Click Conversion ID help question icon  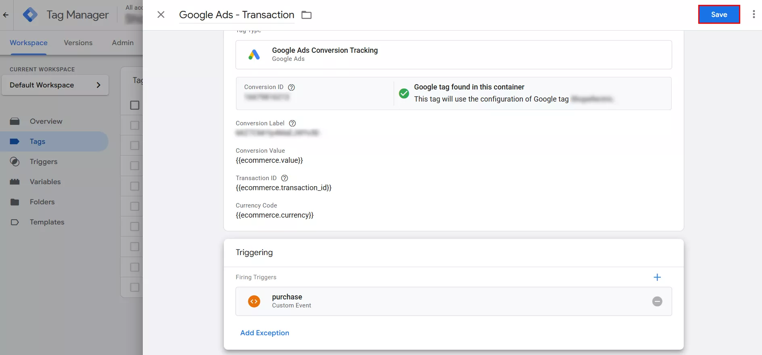click(x=291, y=87)
